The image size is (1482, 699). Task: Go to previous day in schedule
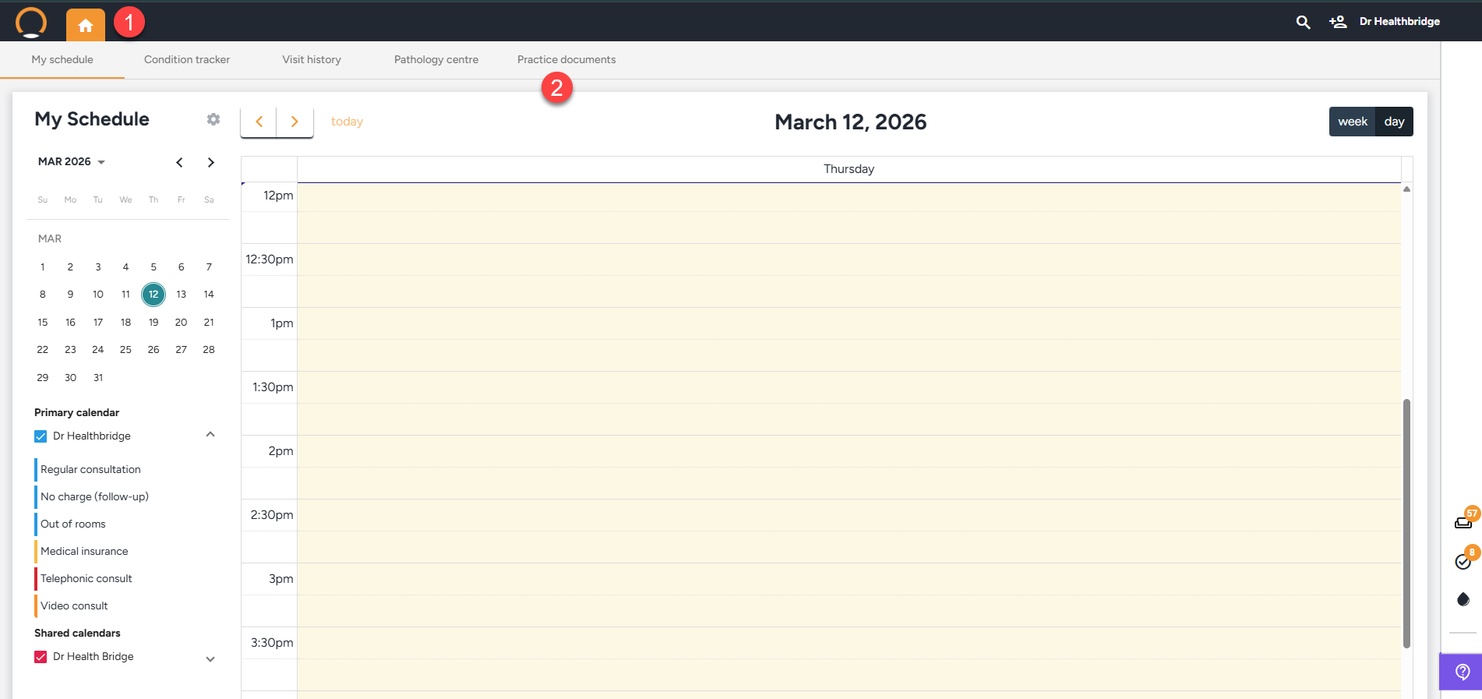point(259,122)
